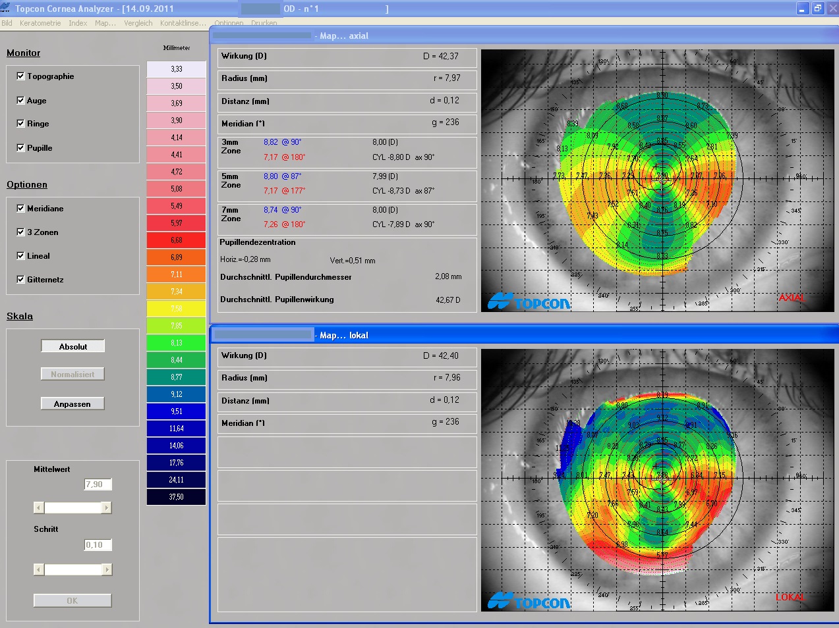Image resolution: width=839 pixels, height=628 pixels.
Task: Click the Map... axial window title bar
Action: 524,36
